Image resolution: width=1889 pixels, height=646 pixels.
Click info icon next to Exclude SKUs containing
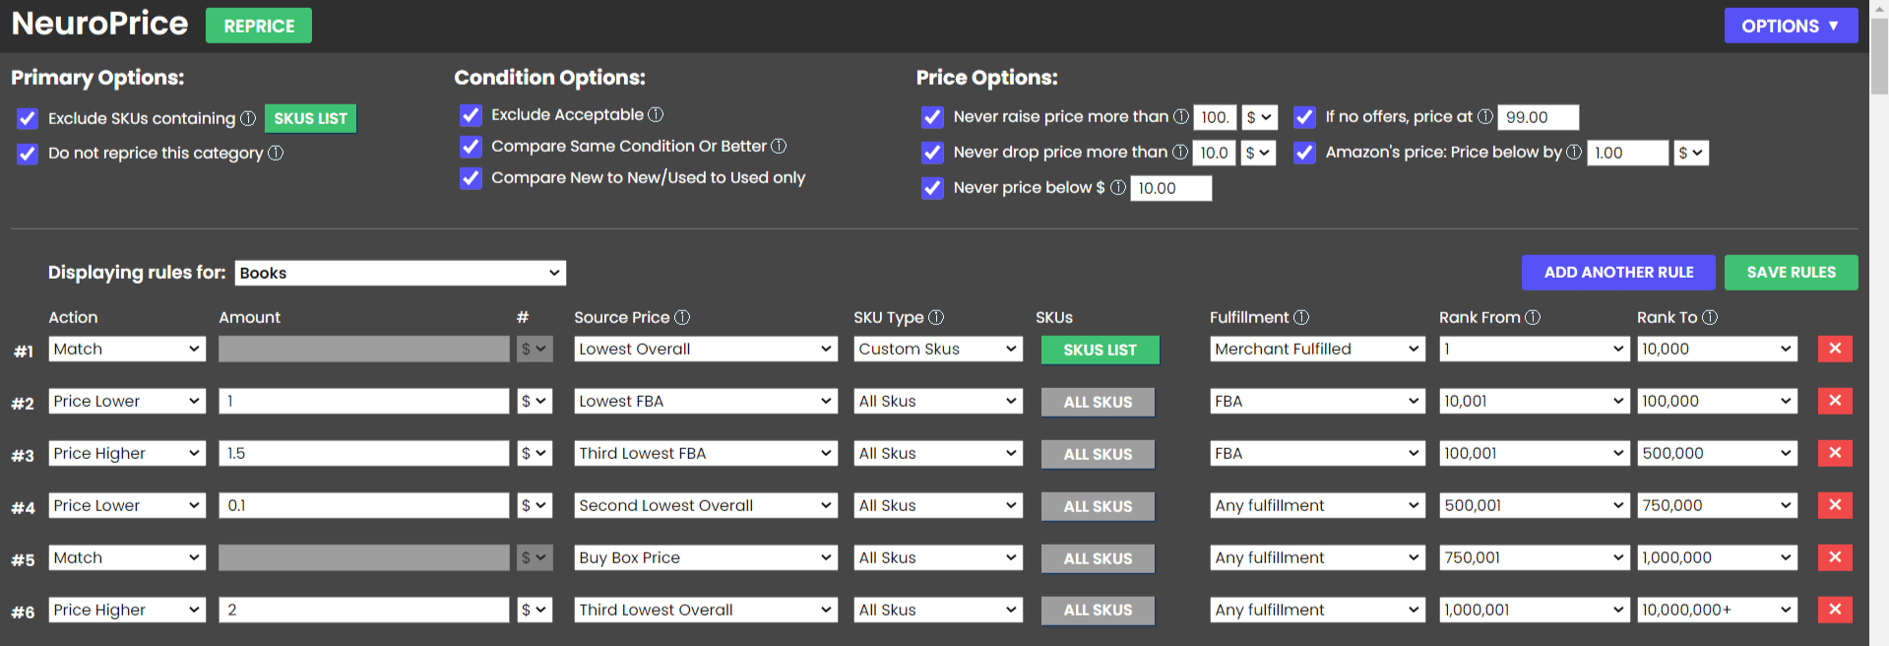point(248,118)
